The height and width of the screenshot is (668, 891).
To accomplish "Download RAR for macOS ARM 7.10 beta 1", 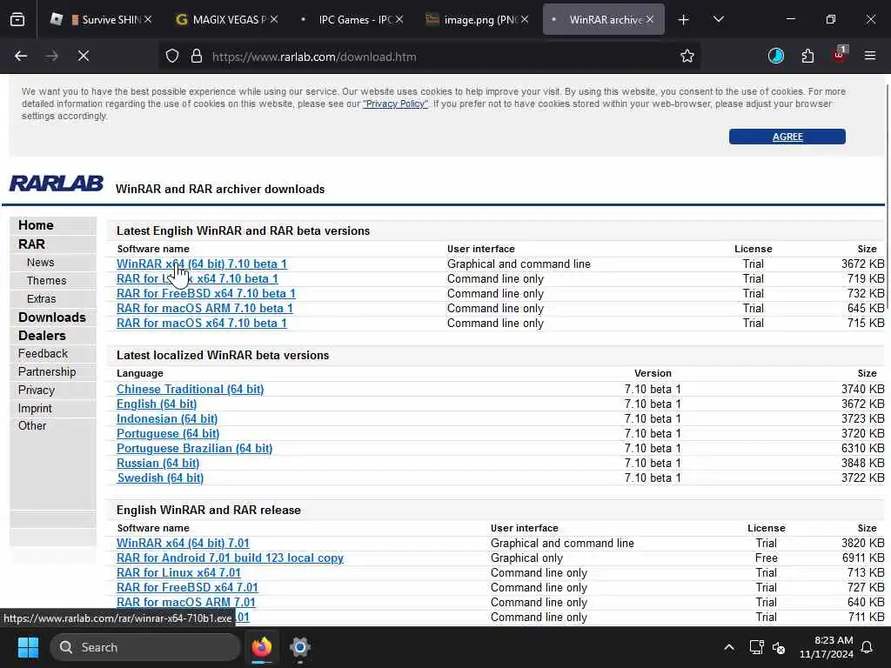I will [204, 308].
